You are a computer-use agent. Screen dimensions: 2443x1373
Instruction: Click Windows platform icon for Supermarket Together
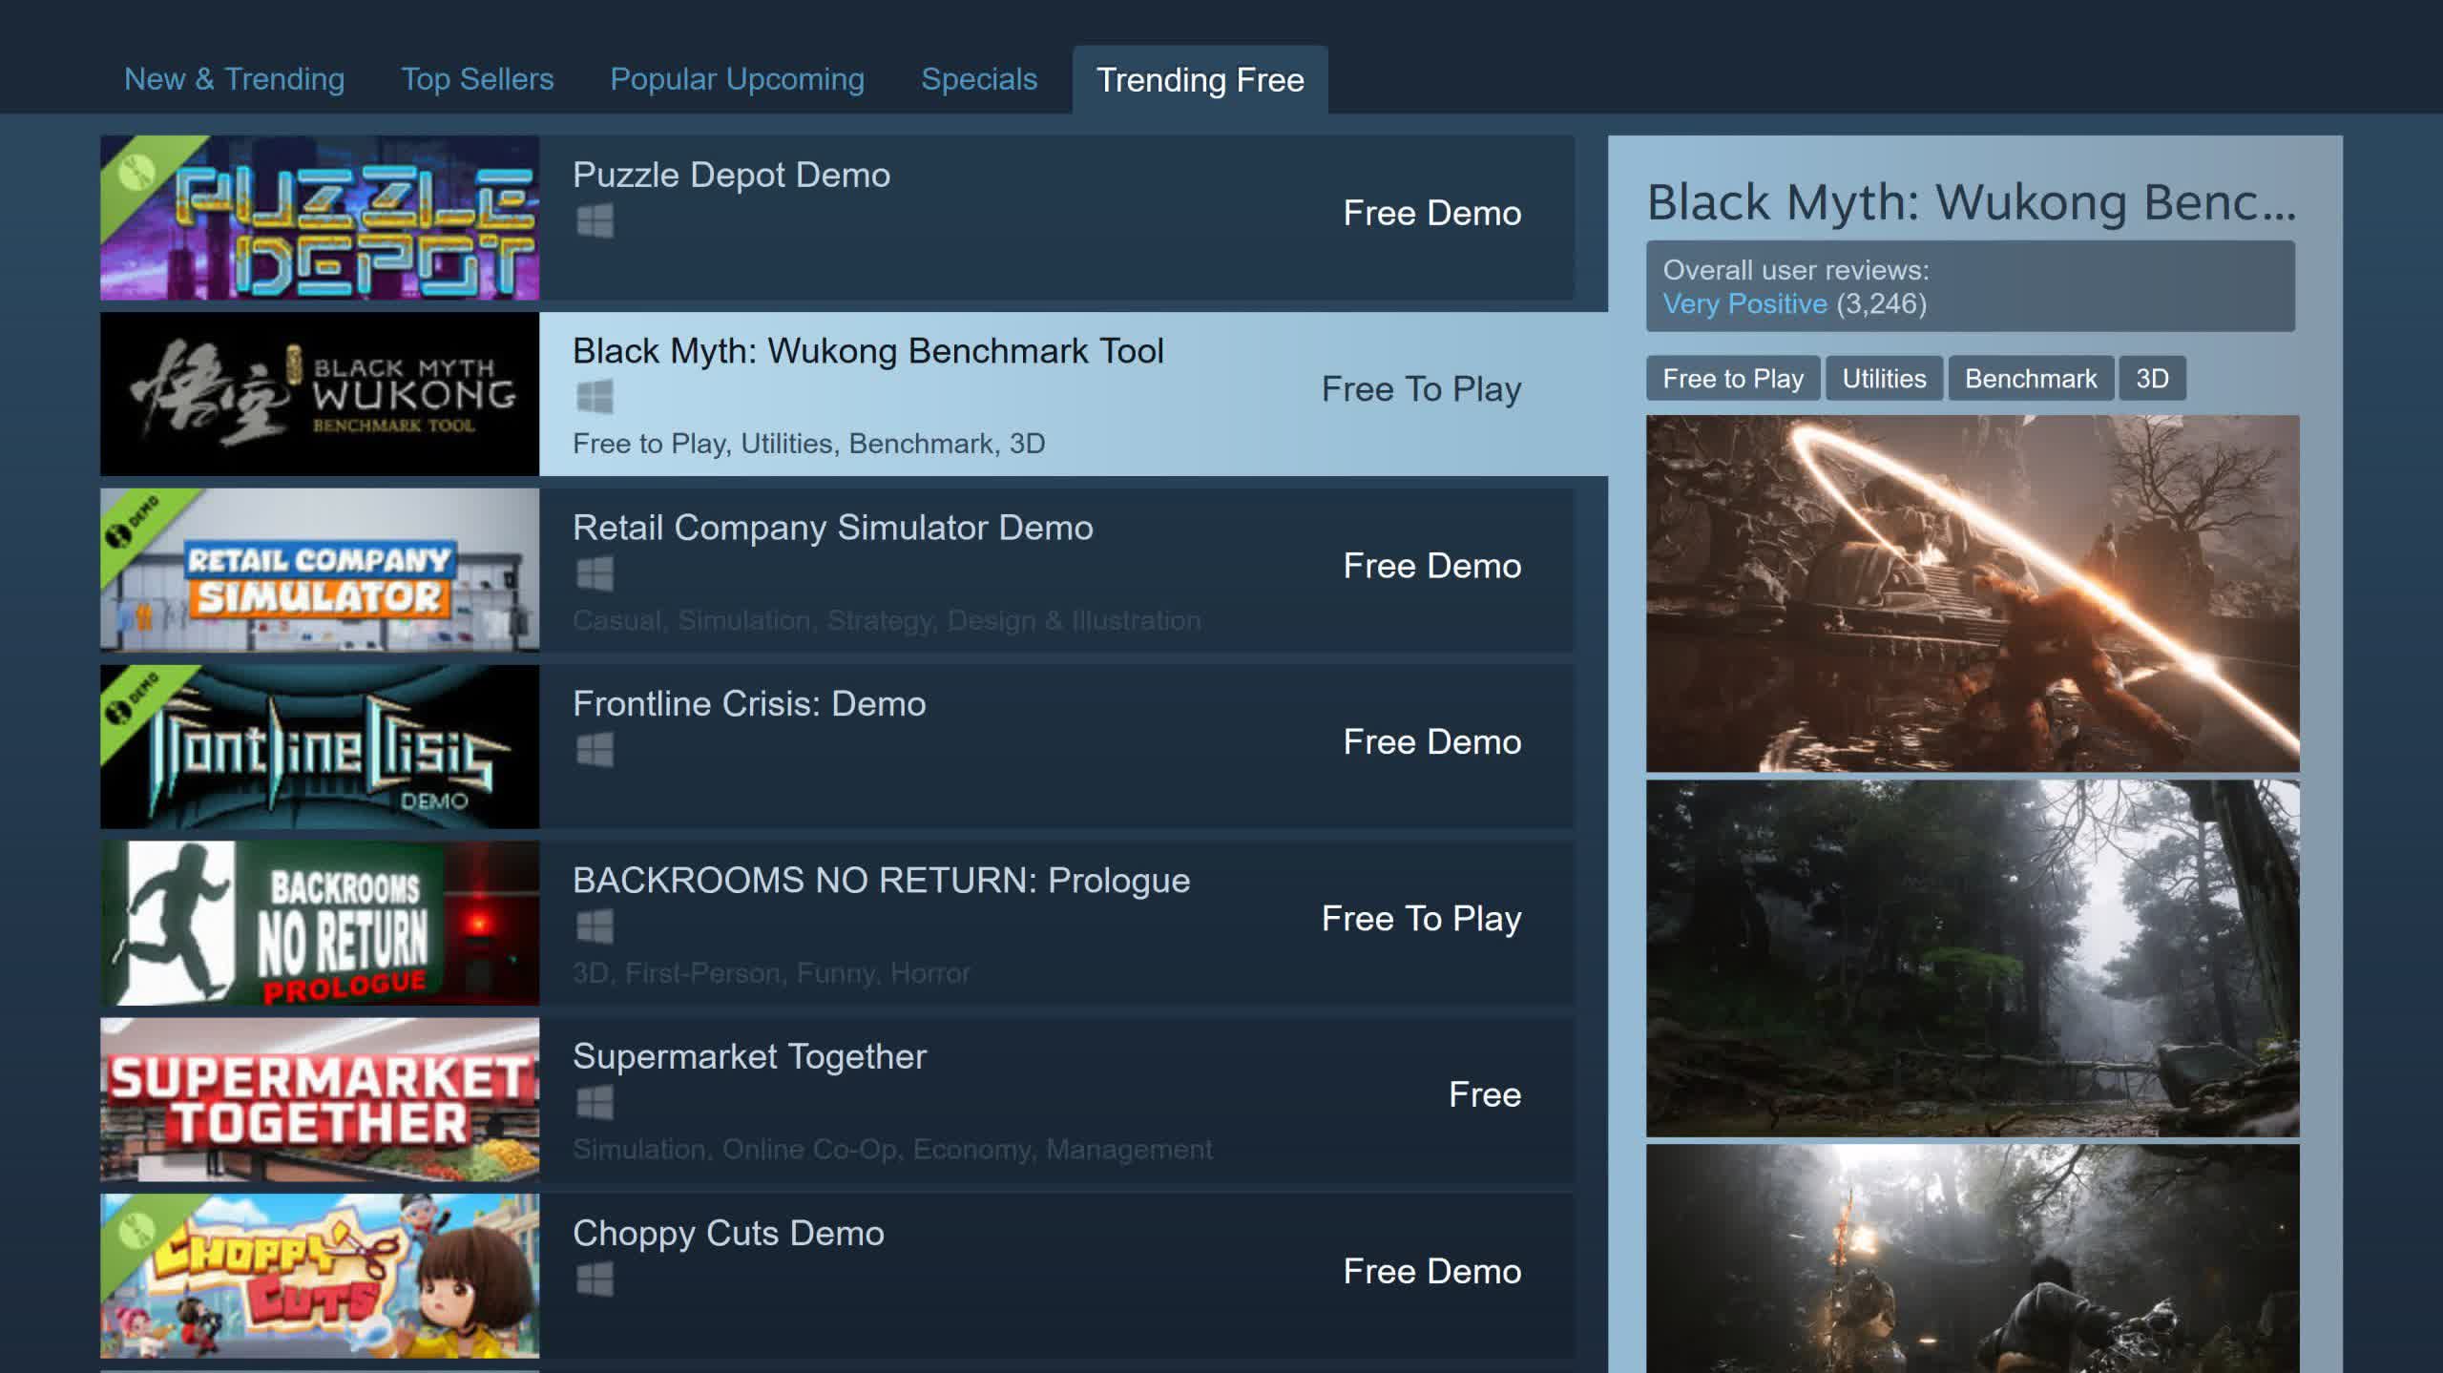(595, 1103)
